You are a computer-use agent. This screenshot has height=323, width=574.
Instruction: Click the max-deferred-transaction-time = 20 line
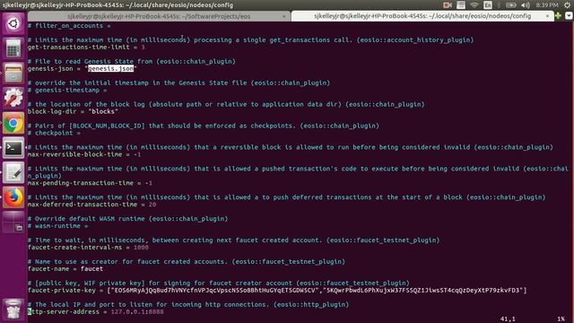tap(91, 205)
